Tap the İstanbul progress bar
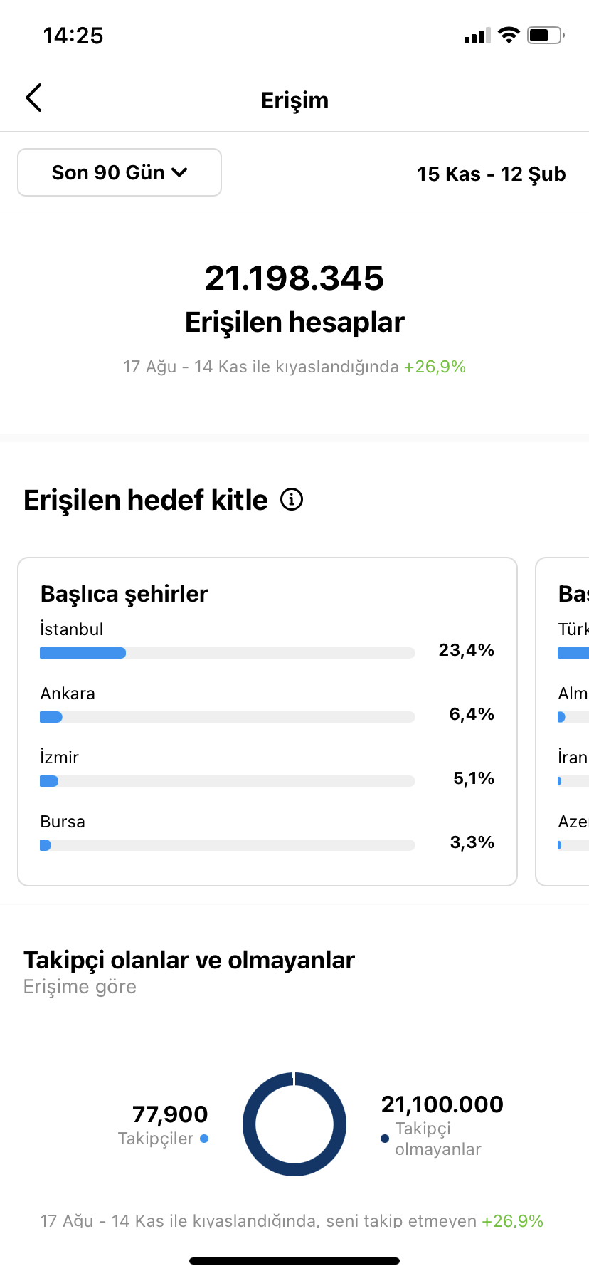 [228, 653]
